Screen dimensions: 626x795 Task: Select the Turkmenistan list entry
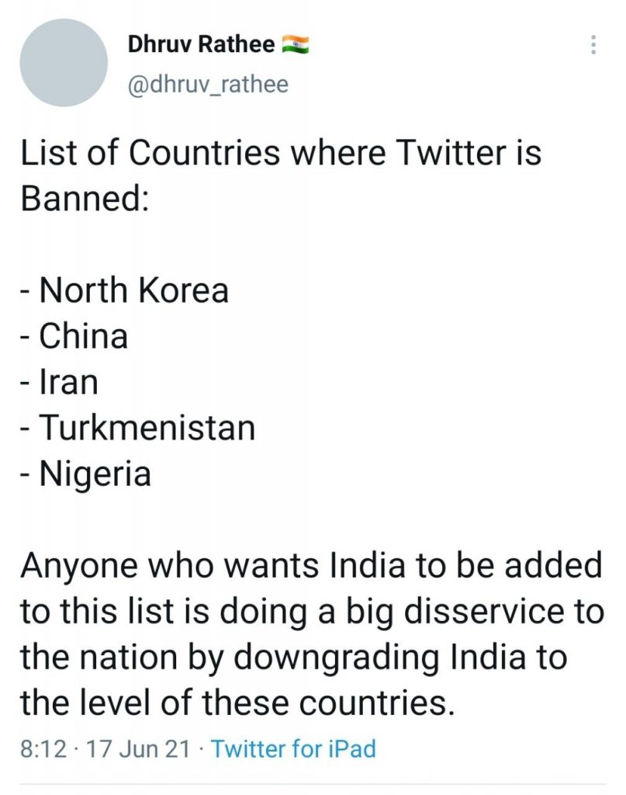pyautogui.click(x=147, y=428)
